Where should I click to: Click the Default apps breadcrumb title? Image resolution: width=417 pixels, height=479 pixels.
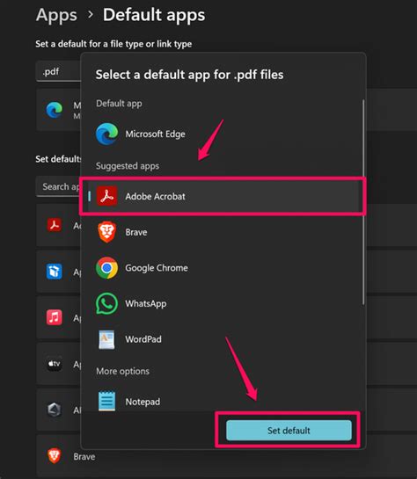click(154, 15)
